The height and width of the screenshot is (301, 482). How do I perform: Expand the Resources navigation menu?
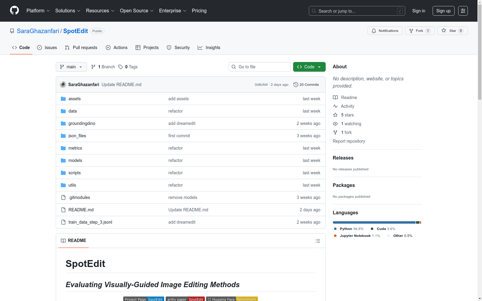[100, 11]
